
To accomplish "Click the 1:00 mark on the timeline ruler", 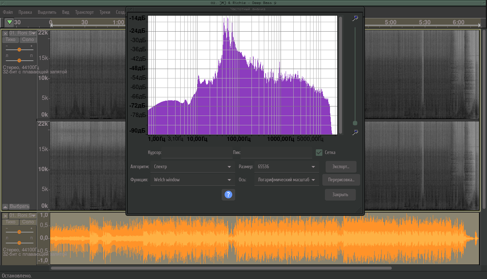I will tap(118, 22).
